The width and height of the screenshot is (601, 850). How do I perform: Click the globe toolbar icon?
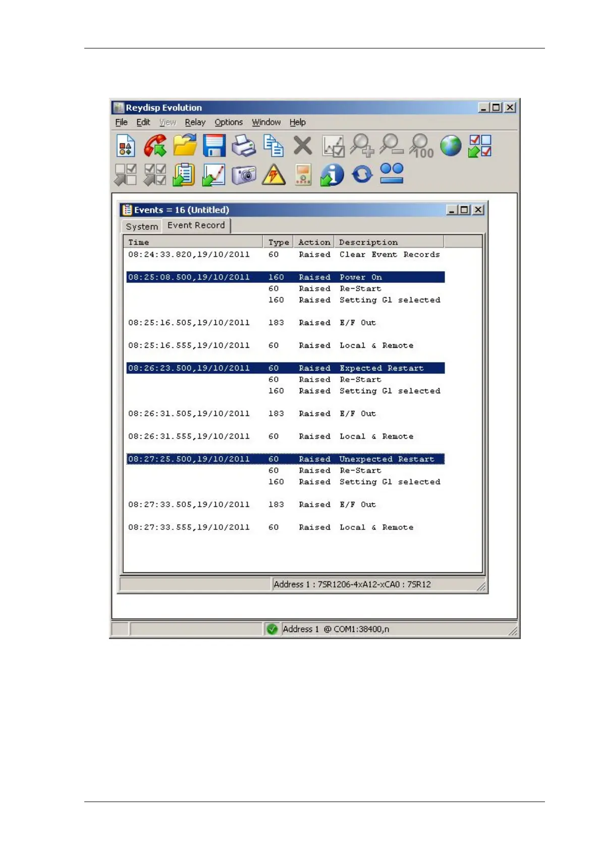tap(451, 146)
